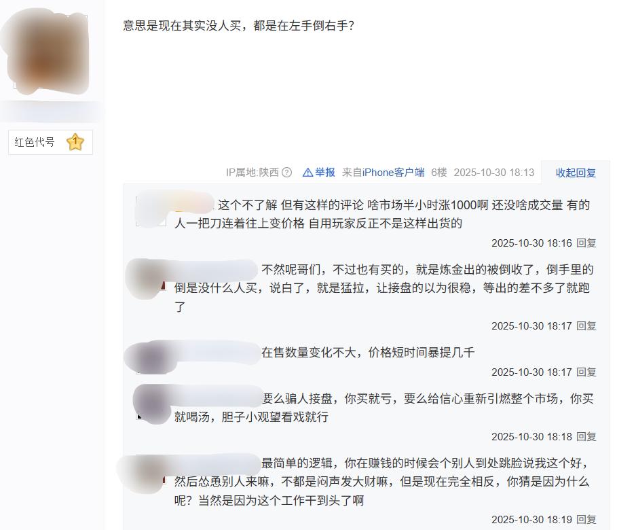Screen dimensions: 617x530
Task: Click the 红色代号 badge label
Action: 35,142
